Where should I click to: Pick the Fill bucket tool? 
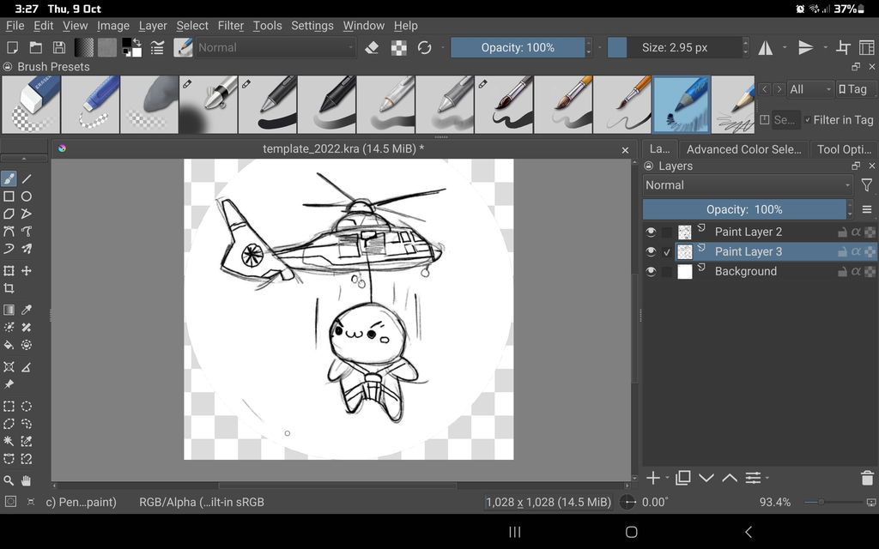coord(9,345)
